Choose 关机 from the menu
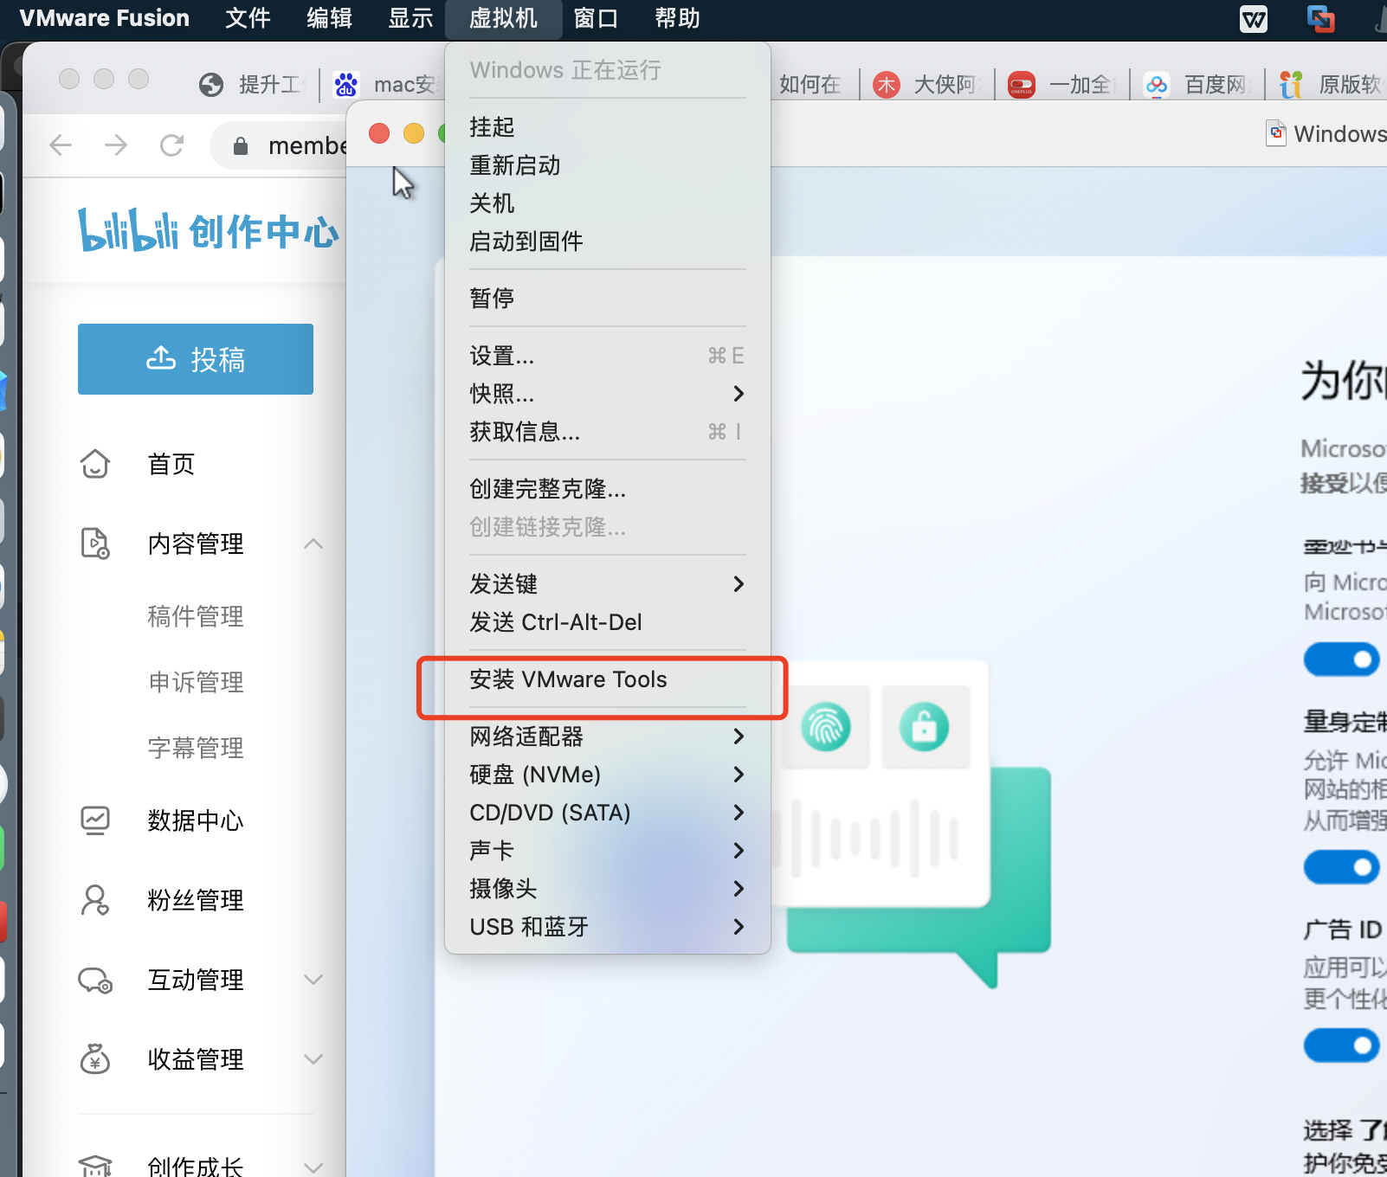The image size is (1387, 1177). [x=608, y=203]
